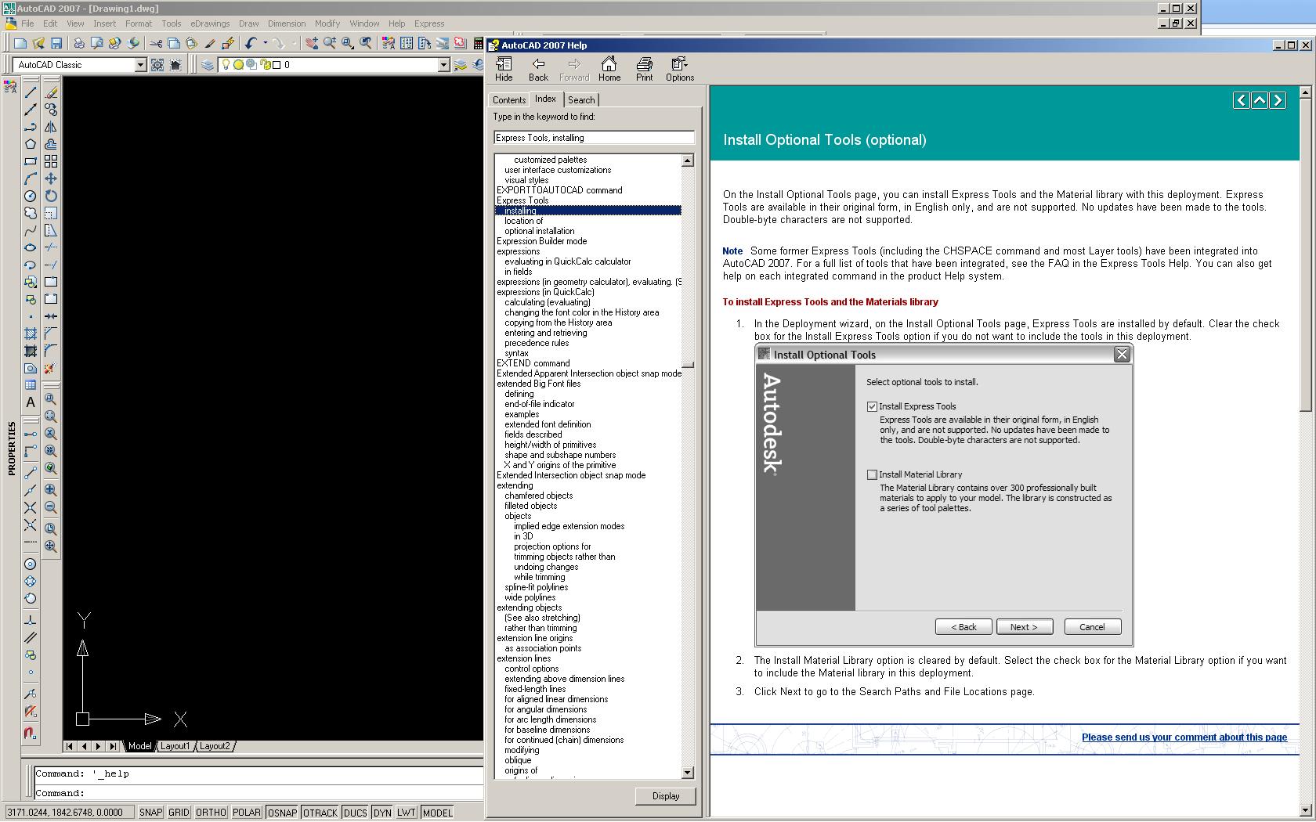The height and width of the screenshot is (822, 1316).
Task: Select the Multiline Text tool
Action: [31, 402]
